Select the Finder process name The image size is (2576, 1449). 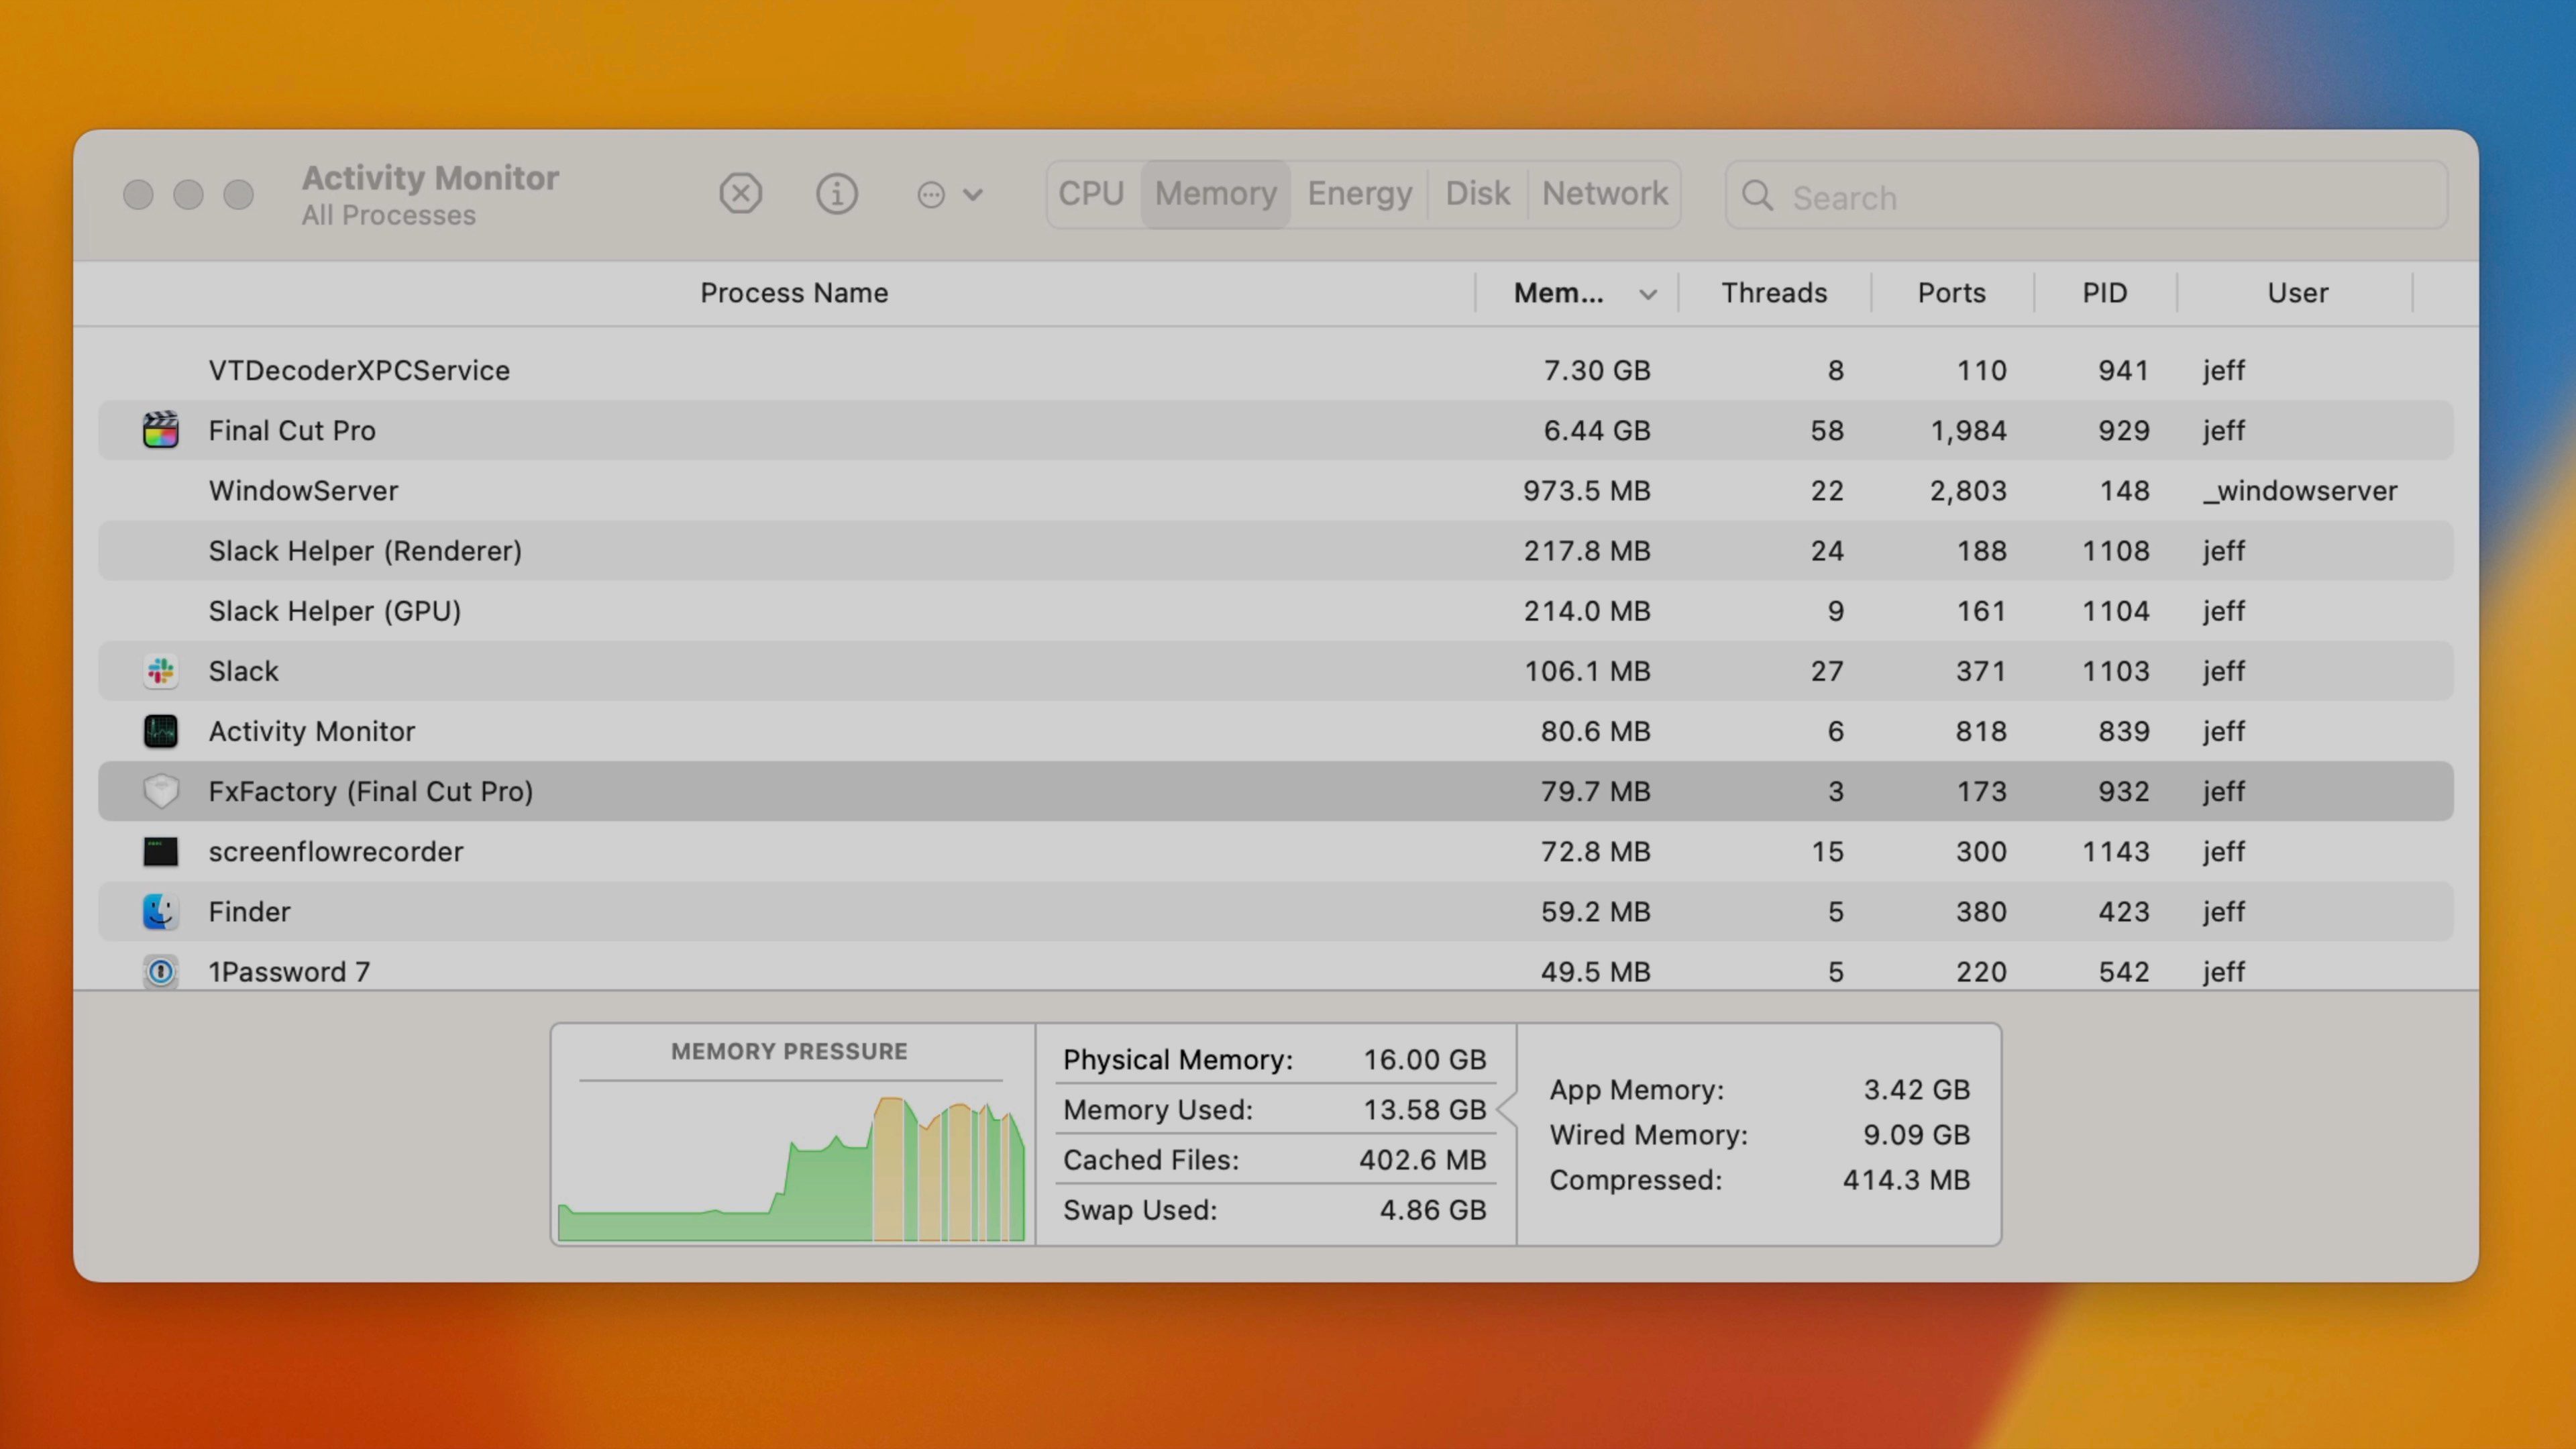tap(249, 911)
